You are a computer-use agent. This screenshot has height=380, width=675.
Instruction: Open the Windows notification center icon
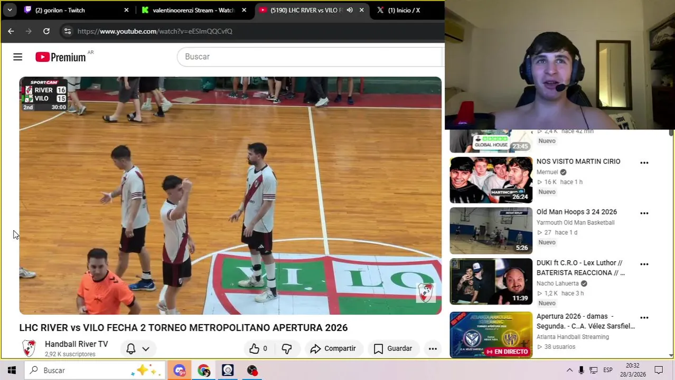click(x=659, y=370)
